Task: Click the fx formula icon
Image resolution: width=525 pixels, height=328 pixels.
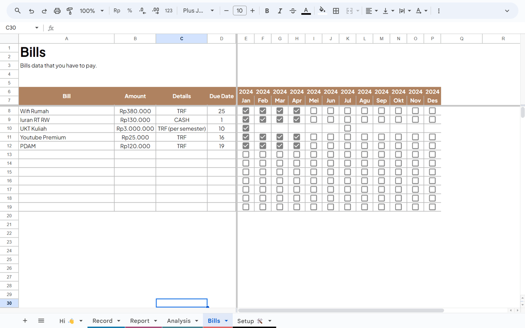Action: 51,28
